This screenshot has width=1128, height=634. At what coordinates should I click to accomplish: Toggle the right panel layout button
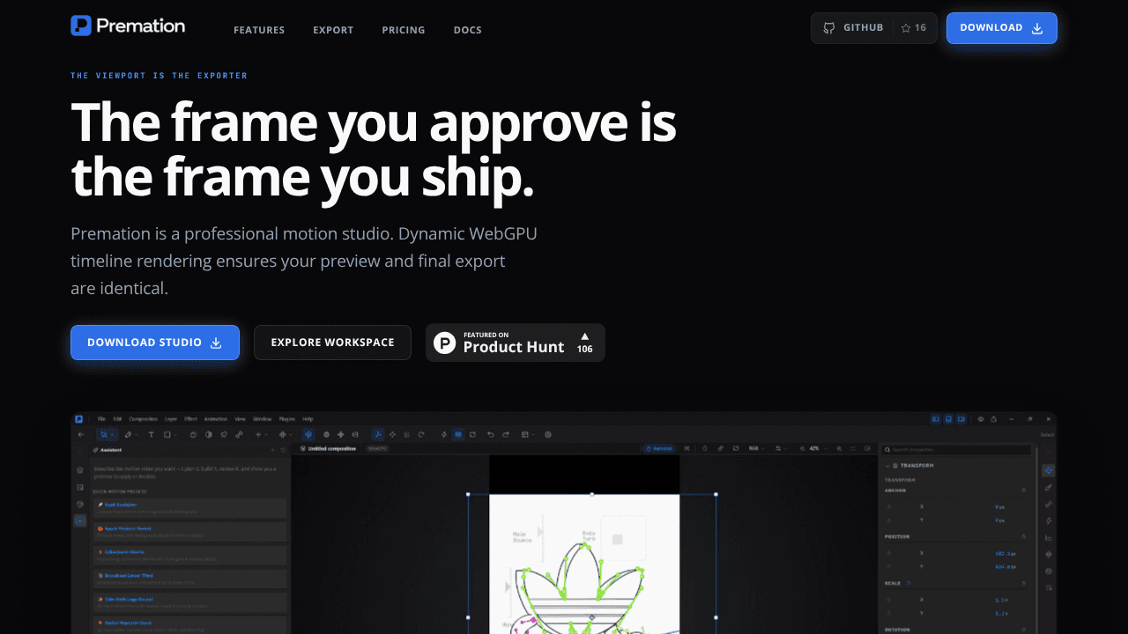(961, 419)
